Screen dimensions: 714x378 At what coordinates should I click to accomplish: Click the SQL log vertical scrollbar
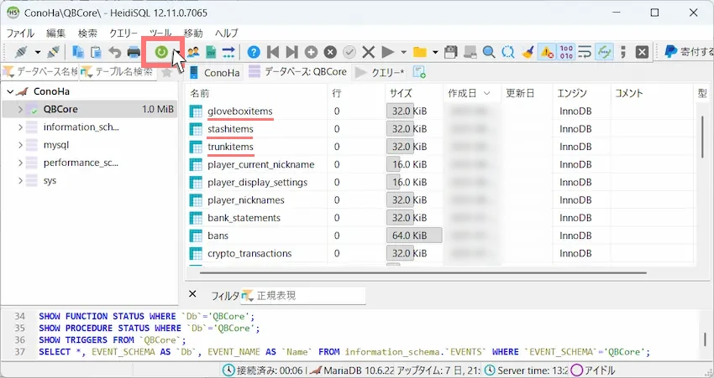705,339
